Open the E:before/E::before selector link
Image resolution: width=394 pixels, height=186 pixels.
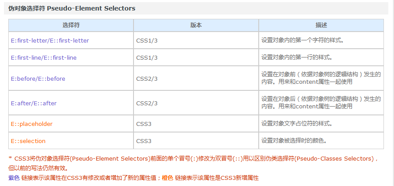click(38, 79)
